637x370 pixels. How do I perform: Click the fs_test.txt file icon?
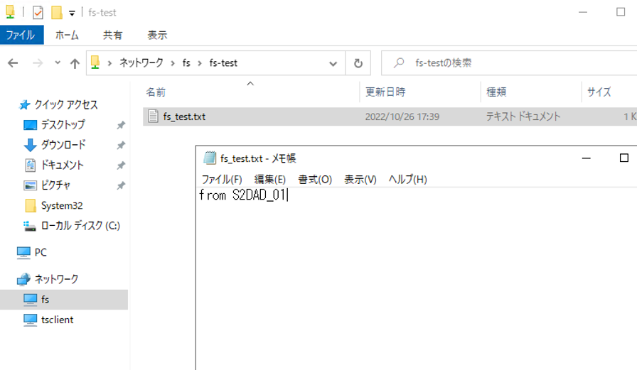click(153, 116)
